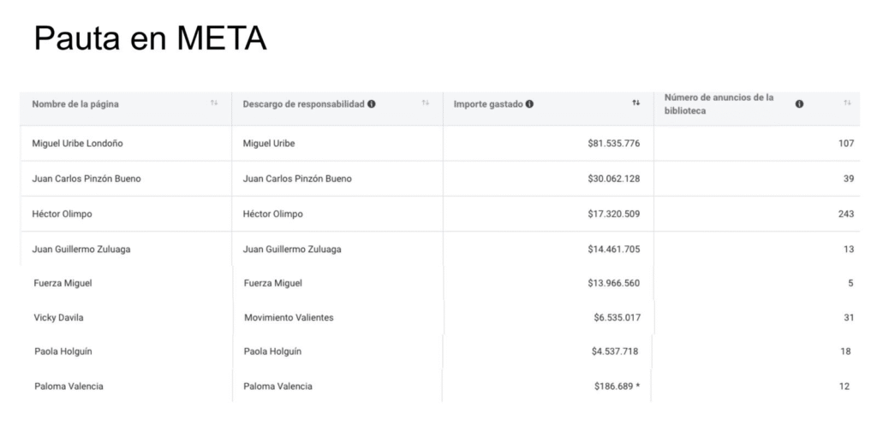
Task: Click Paloma Valencia page name
Action: click(69, 386)
